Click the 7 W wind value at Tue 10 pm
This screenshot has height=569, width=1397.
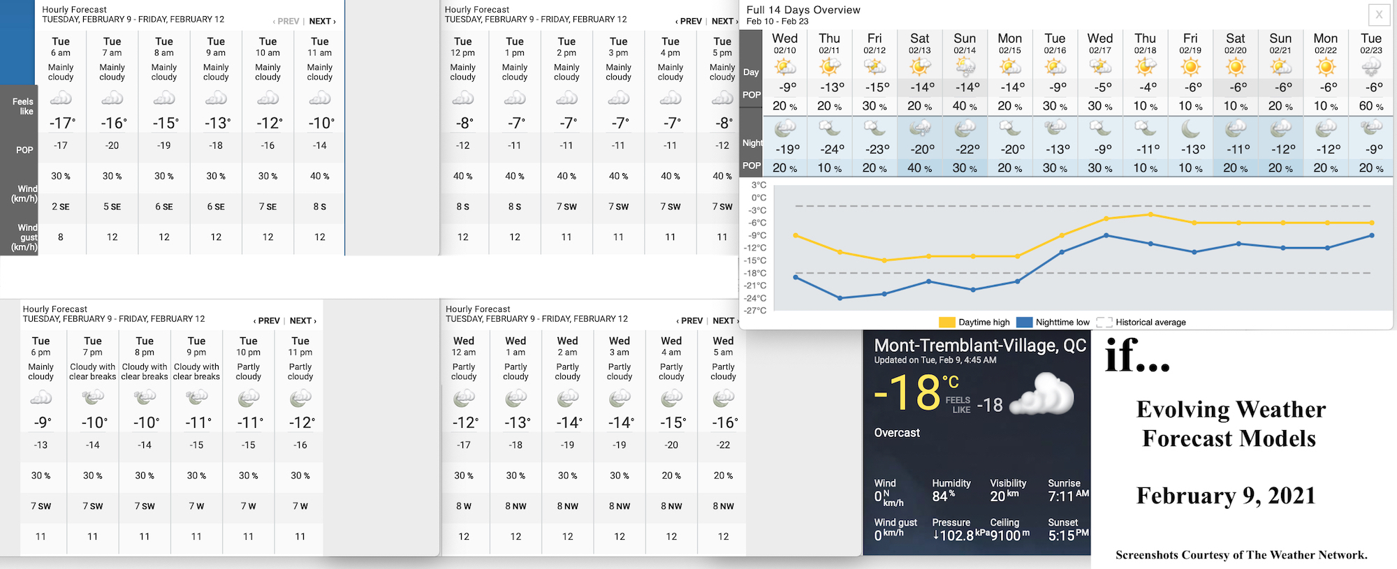click(x=249, y=506)
